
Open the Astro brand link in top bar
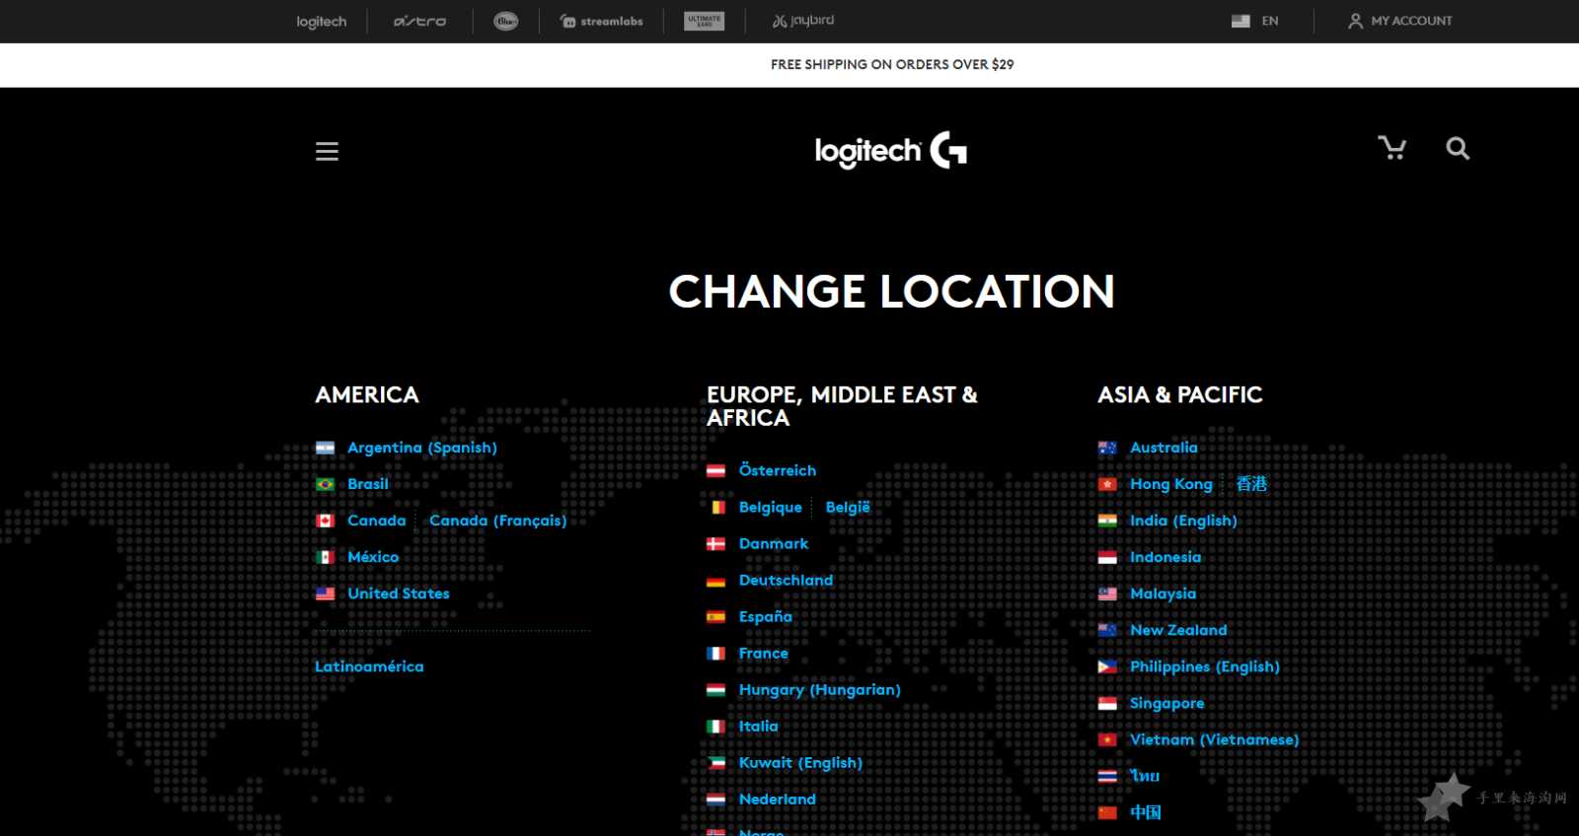click(419, 21)
